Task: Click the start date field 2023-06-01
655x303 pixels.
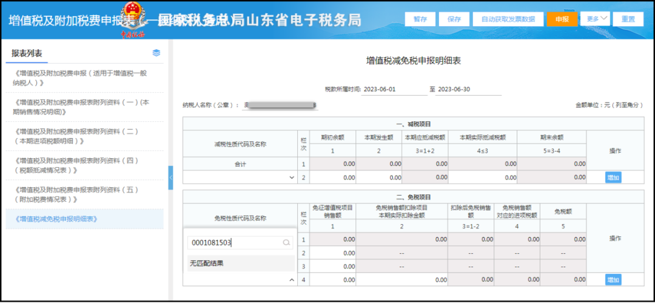Action: (394, 89)
